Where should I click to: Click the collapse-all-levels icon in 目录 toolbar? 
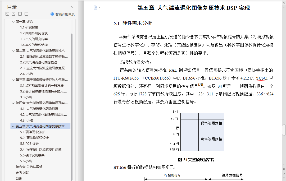click(14, 14)
